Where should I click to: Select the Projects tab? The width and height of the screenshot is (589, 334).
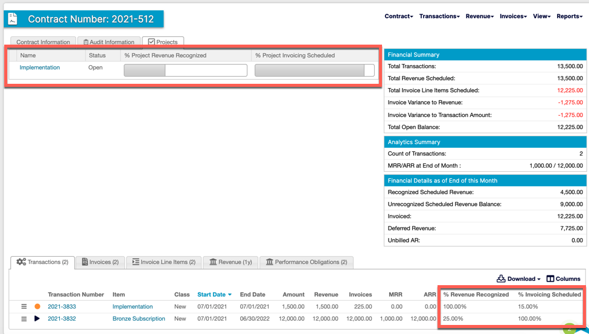(x=163, y=42)
